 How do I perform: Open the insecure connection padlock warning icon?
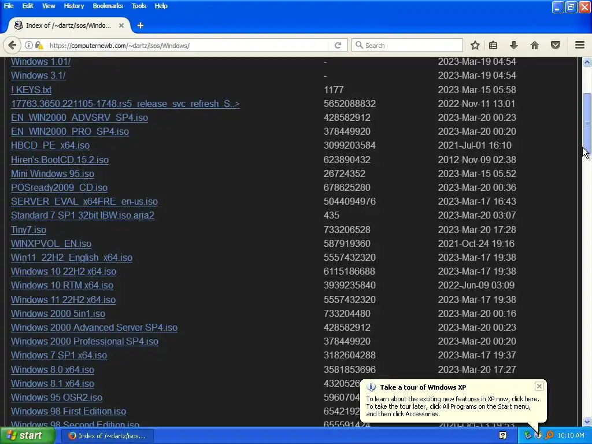(x=39, y=45)
